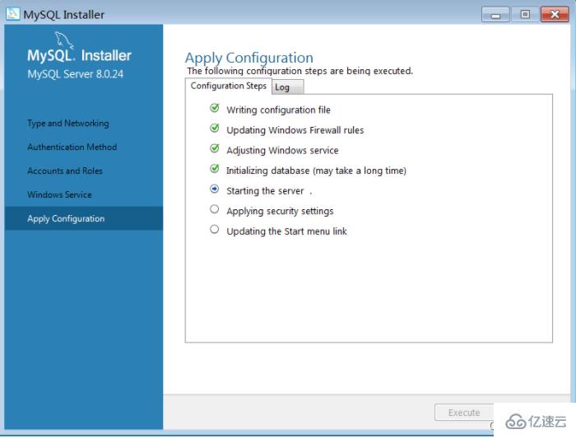Viewport: 576px width, 439px height.
Task: Close the MySQL Installer window
Action: pos(553,14)
